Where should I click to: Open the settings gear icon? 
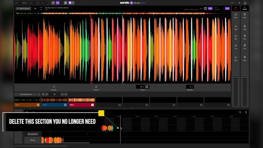pyautogui.click(x=239, y=3)
